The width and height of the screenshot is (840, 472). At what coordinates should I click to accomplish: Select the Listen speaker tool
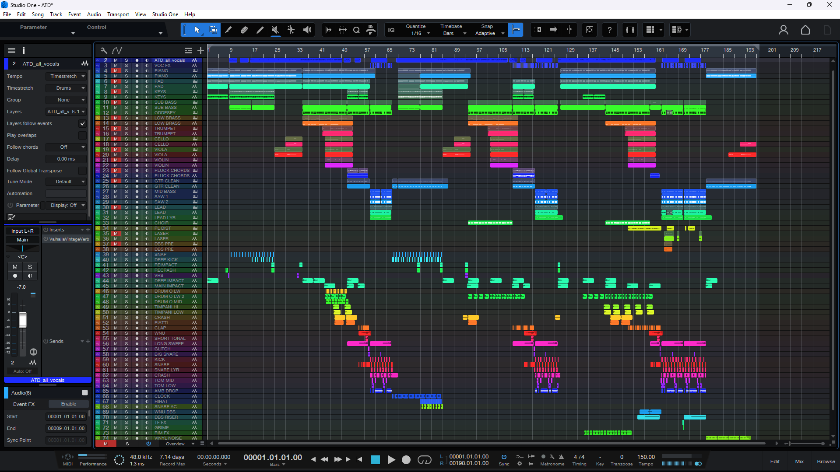pyautogui.click(x=307, y=30)
